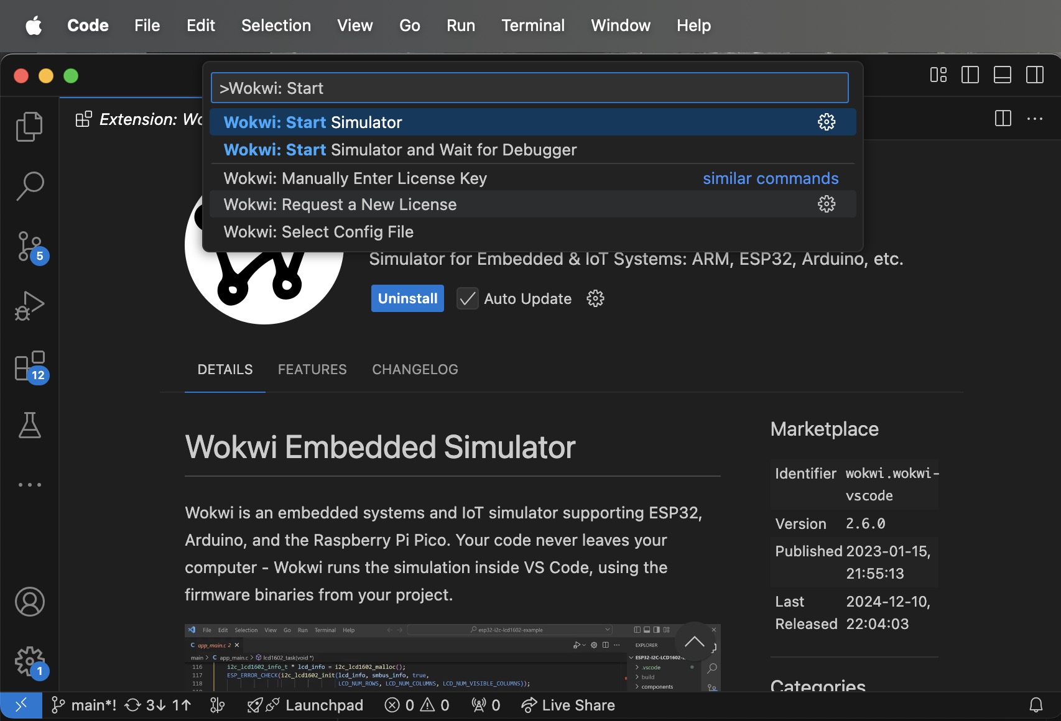
Task: Click the command palette input field
Action: click(530, 88)
